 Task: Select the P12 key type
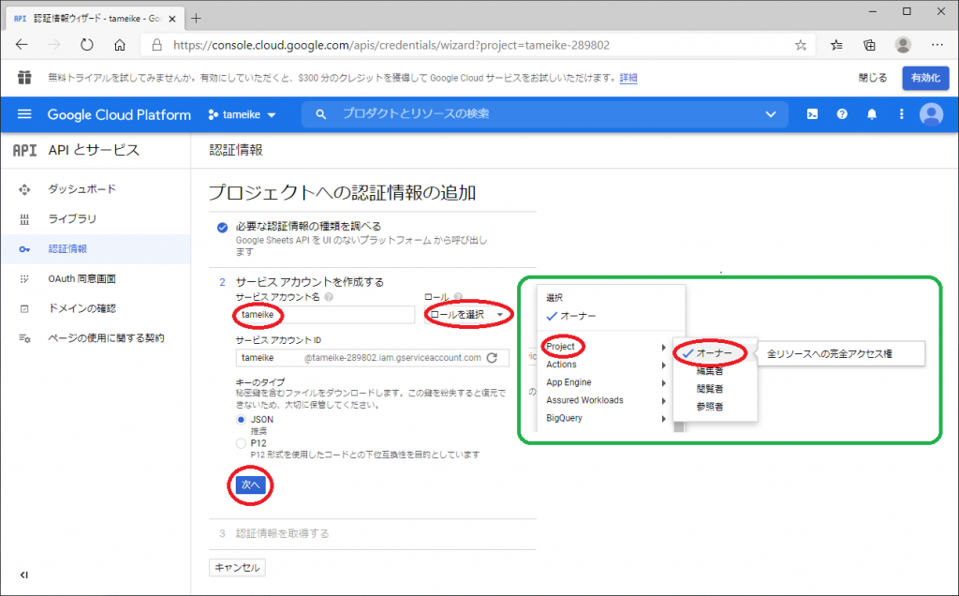click(x=242, y=442)
